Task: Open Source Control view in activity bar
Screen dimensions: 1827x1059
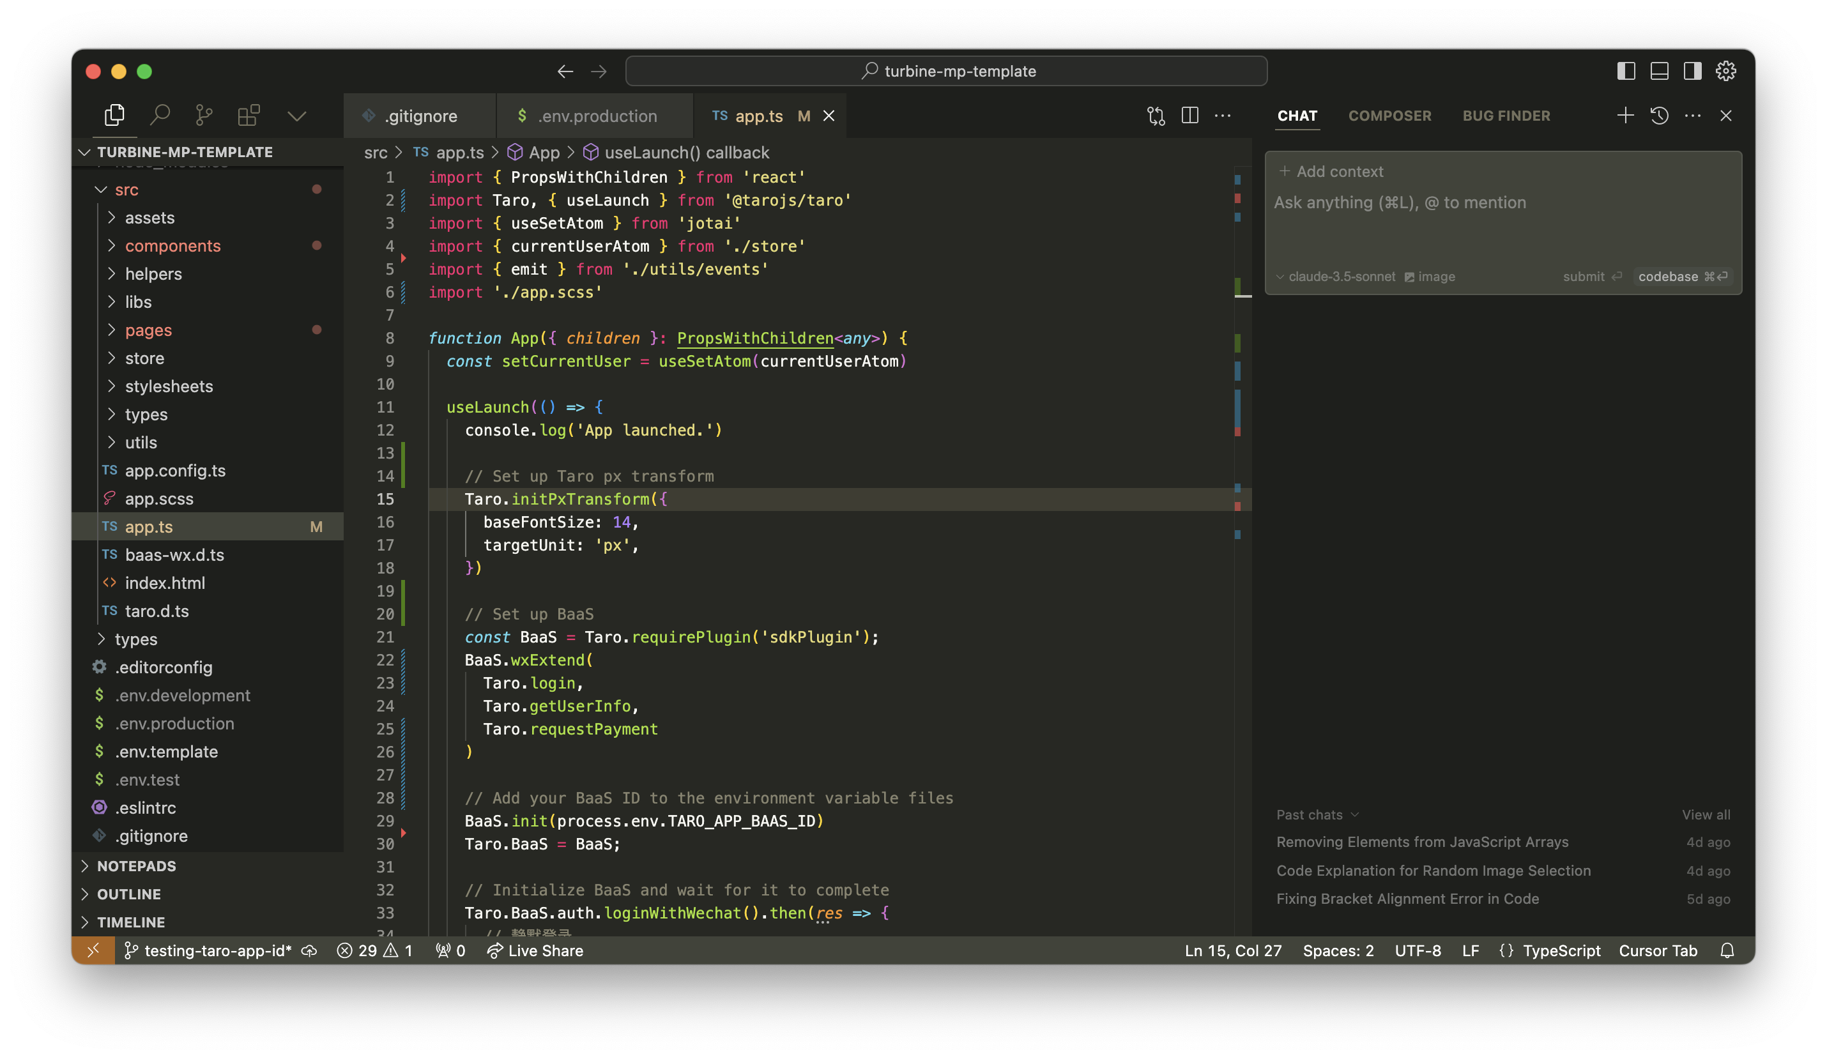Action: click(x=204, y=115)
